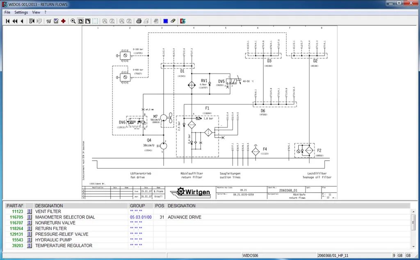Click the MANOMETER SELECTOR DIAL designation
This screenshot has height=260, width=420.
coord(65,217)
